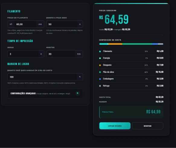Screen dimensions: 176x148
Task: Click the Tempo de Impressão heading
Action: click(x=20, y=41)
